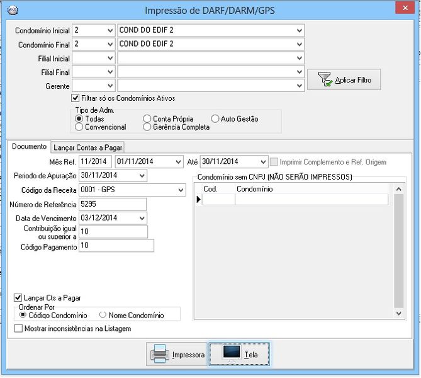
Task: Click the printer icon on Impressora button
Action: [160, 354]
